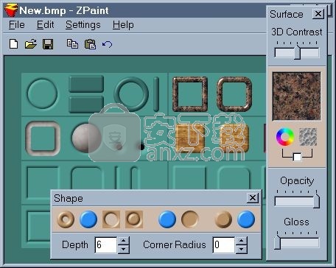Click the raised teal circle on the canvas
The width and height of the screenshot is (336, 268).
point(42,94)
